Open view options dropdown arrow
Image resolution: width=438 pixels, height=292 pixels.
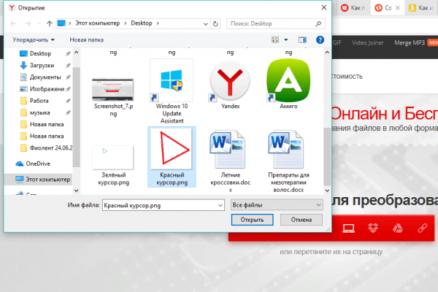285,40
